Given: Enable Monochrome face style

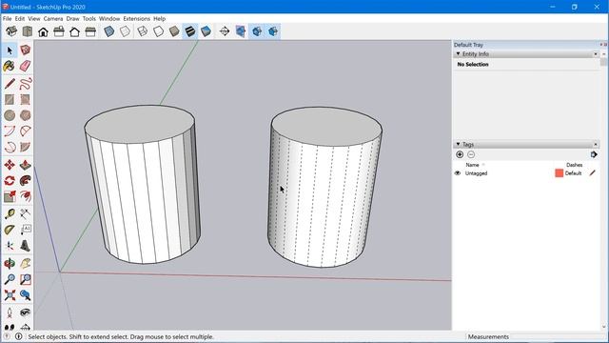Looking at the screenshot, I should 206,31.
